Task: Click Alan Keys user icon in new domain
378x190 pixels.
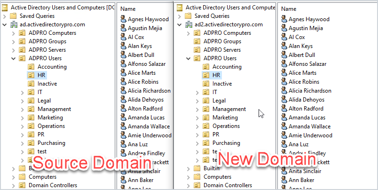Action: point(284,46)
